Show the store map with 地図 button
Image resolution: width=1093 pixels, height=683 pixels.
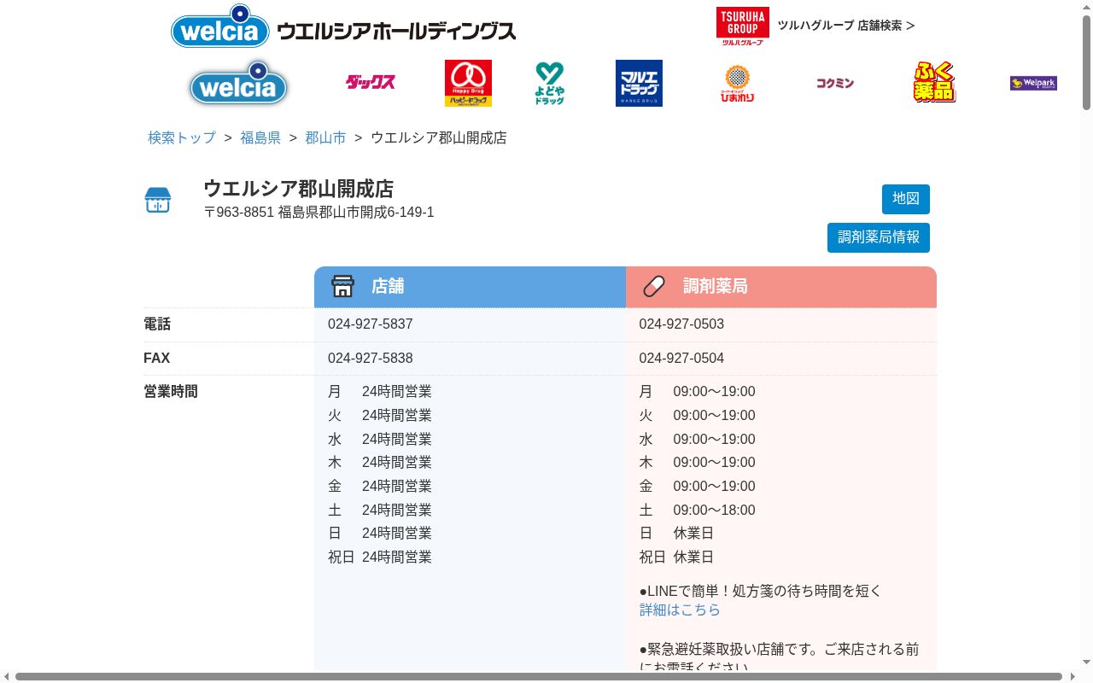[906, 199]
